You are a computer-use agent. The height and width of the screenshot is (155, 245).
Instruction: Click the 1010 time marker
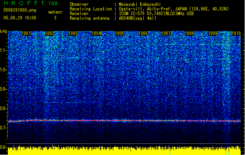coord(236,33)
